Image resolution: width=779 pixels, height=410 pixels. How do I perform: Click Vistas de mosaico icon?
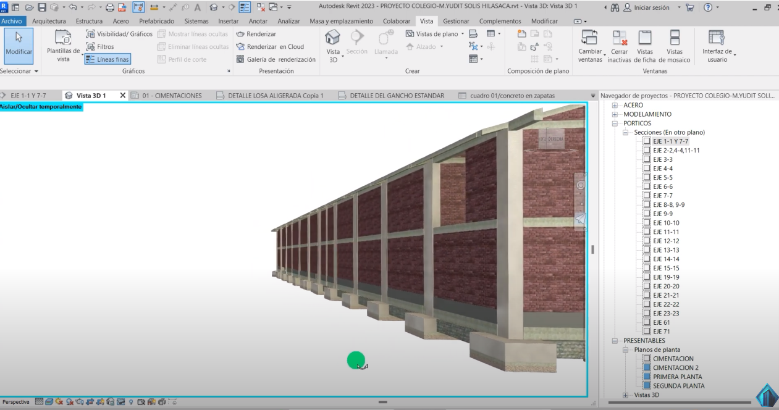tap(675, 39)
